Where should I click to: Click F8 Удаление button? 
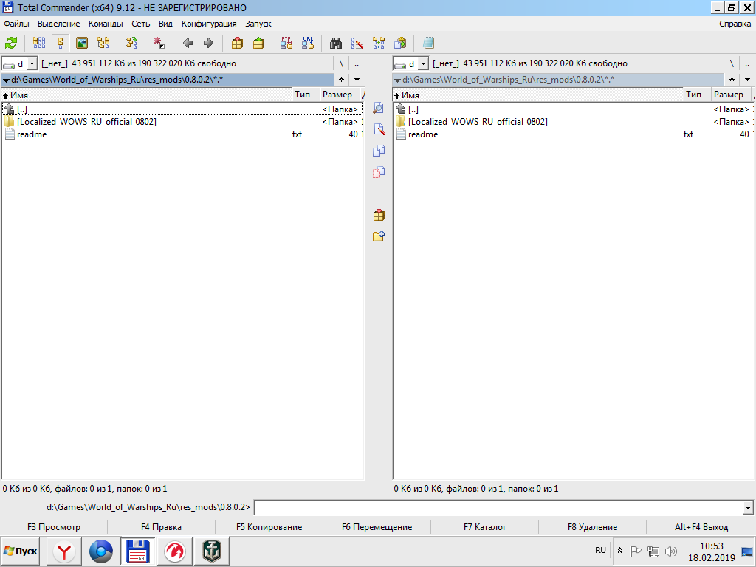click(x=592, y=527)
